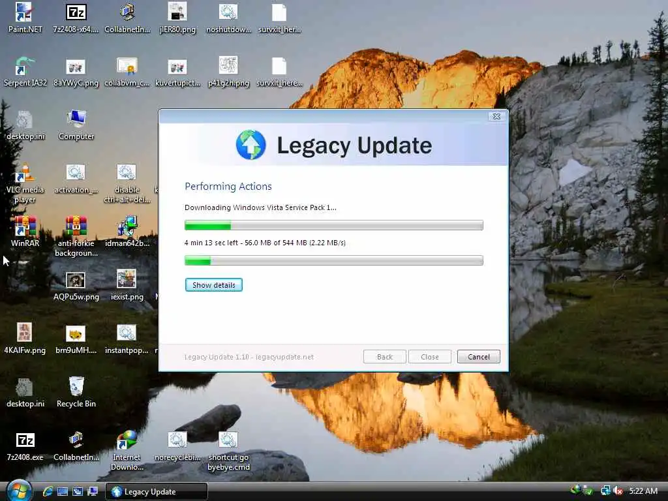This screenshot has width=668, height=501.
Task: Click Show details in Legacy Update
Action: pyautogui.click(x=214, y=285)
